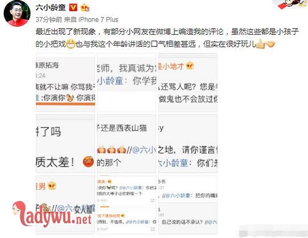Viewport: 308px width, 238px height.
Task: Click the handshake emoji in the post
Action: (270, 44)
